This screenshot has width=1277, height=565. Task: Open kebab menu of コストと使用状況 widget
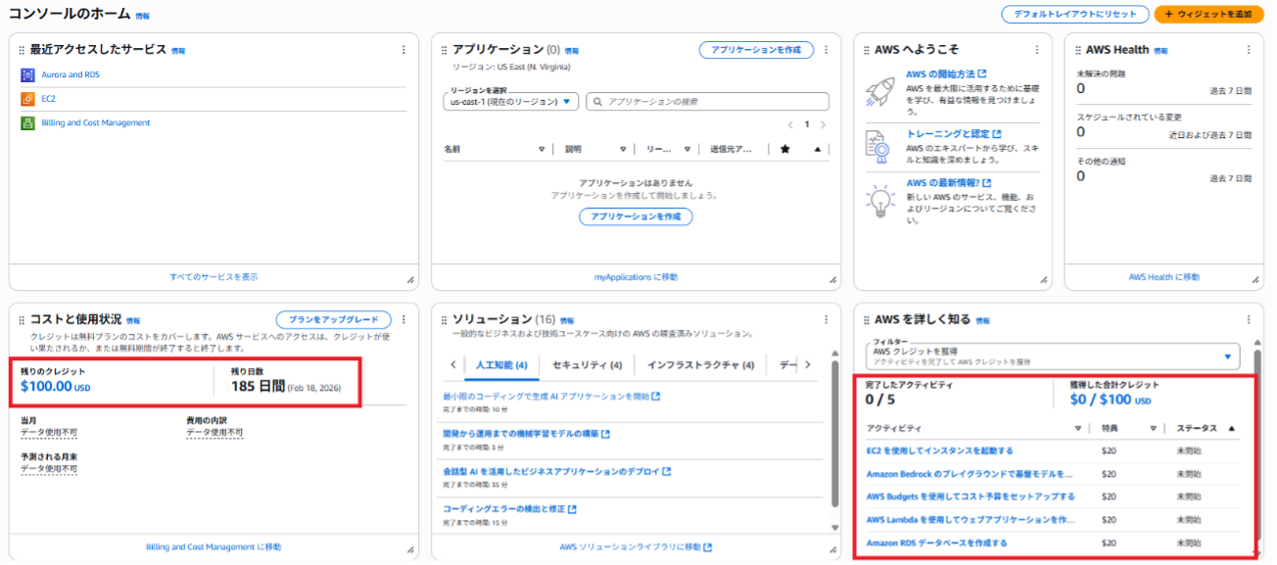coord(403,319)
